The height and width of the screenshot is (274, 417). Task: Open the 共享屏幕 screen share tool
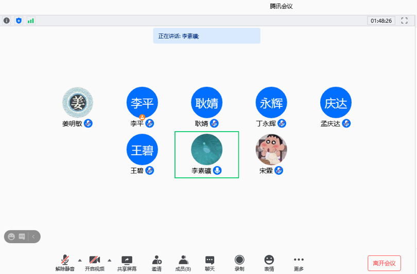127,263
